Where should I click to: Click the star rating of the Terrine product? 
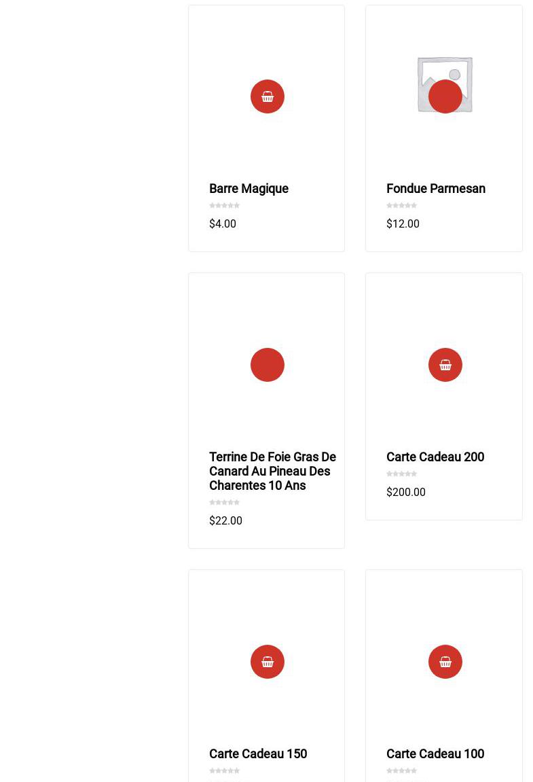225,502
